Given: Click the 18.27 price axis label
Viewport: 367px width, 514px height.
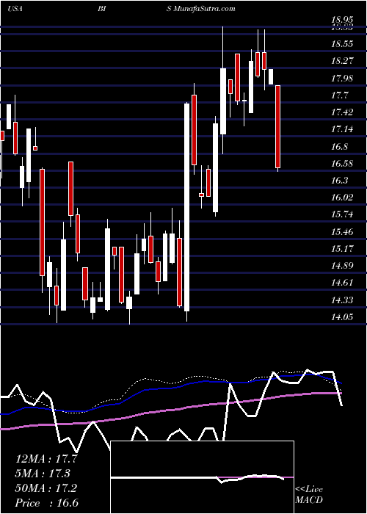Looking at the screenshot, I should tap(342, 61).
